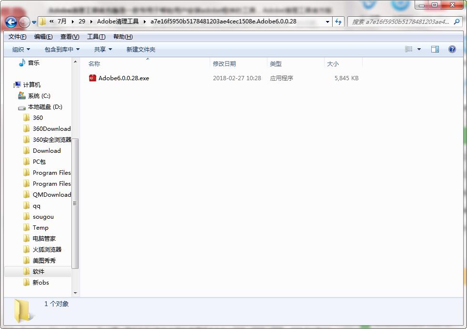The image size is (467, 329).
Task: Open the 编辑(E) menu
Action: click(43, 37)
